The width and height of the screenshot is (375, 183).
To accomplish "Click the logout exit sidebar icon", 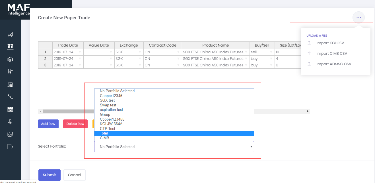I will pyautogui.click(x=10, y=147).
